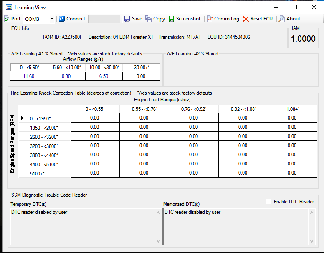Click the 30.00+ airflow header
This screenshot has width=324, height=253.
[142, 68]
